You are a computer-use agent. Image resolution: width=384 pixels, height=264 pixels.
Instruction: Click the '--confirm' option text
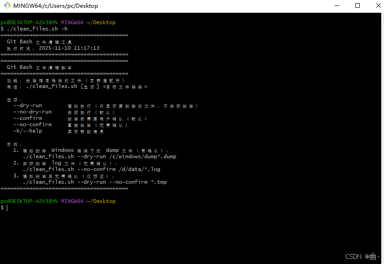click(28, 118)
